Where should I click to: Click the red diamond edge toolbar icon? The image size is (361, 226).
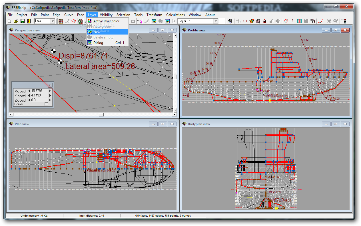(286, 21)
